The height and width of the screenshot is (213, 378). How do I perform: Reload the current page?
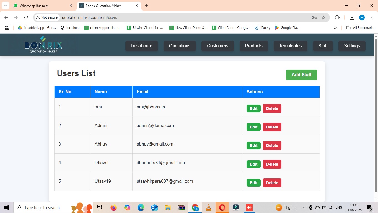[26, 17]
